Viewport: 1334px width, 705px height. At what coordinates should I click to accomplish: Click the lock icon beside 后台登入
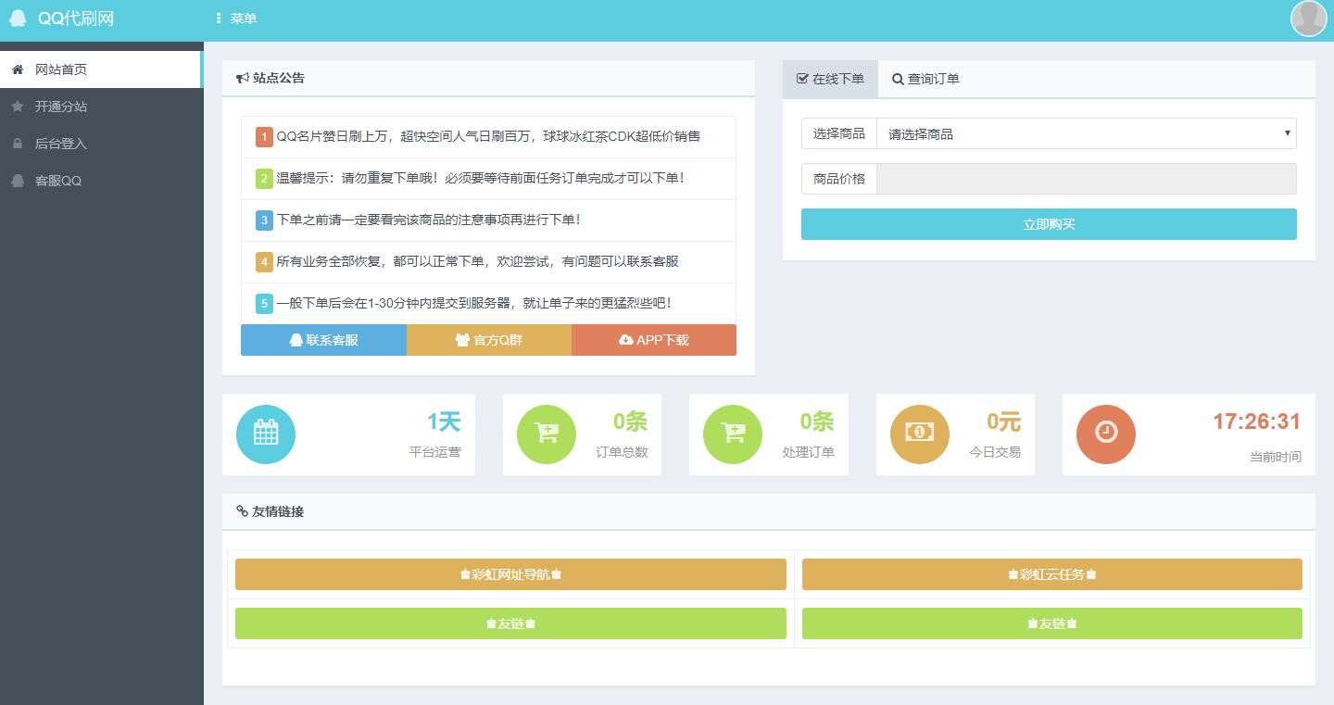[16, 143]
